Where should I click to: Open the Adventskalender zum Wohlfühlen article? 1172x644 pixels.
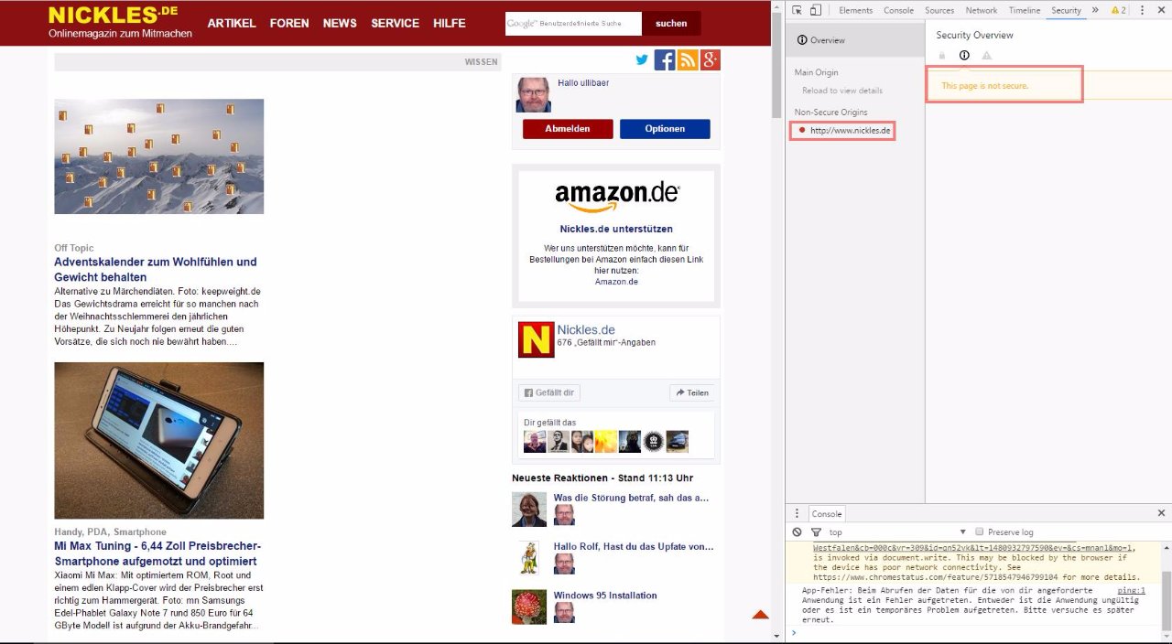156,269
